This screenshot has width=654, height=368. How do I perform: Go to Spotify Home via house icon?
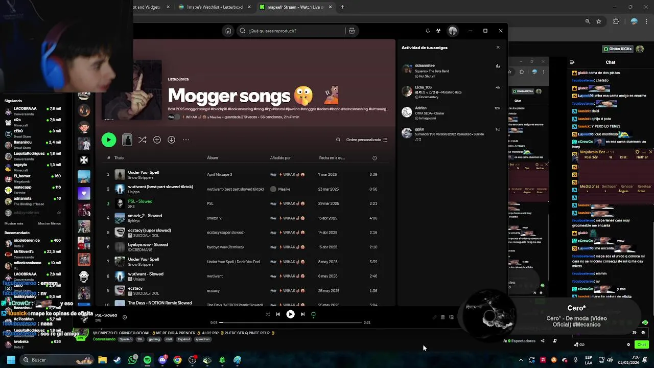pos(228,31)
